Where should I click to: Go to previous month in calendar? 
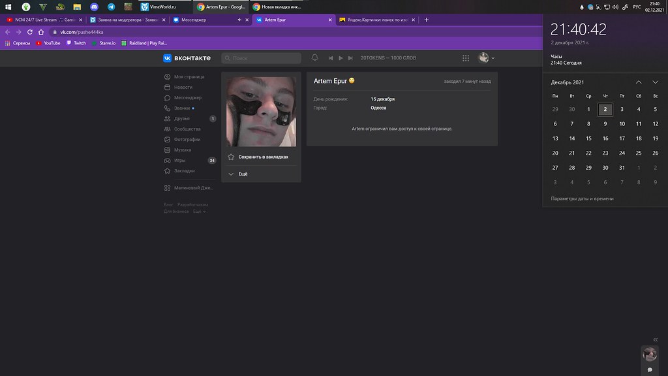(x=638, y=82)
